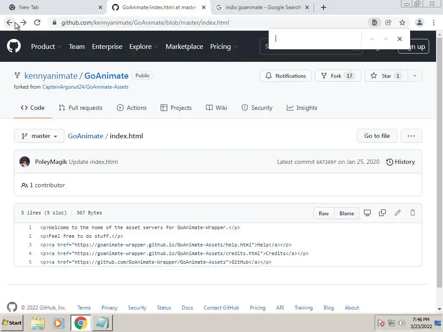This screenshot has width=443, height=332.
Task: Open the master branch selector
Action: (x=39, y=136)
